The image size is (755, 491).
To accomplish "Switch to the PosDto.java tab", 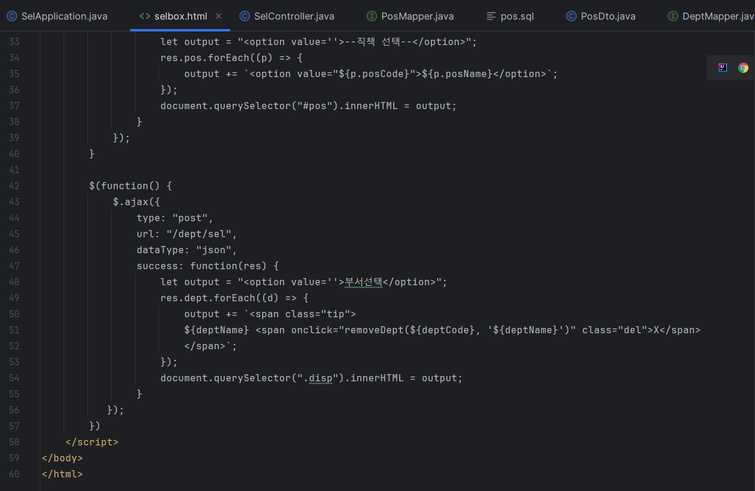I will [x=601, y=16].
